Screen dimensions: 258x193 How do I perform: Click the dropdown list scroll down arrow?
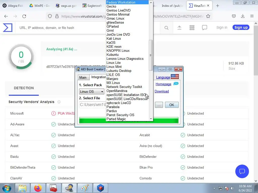tap(151, 119)
